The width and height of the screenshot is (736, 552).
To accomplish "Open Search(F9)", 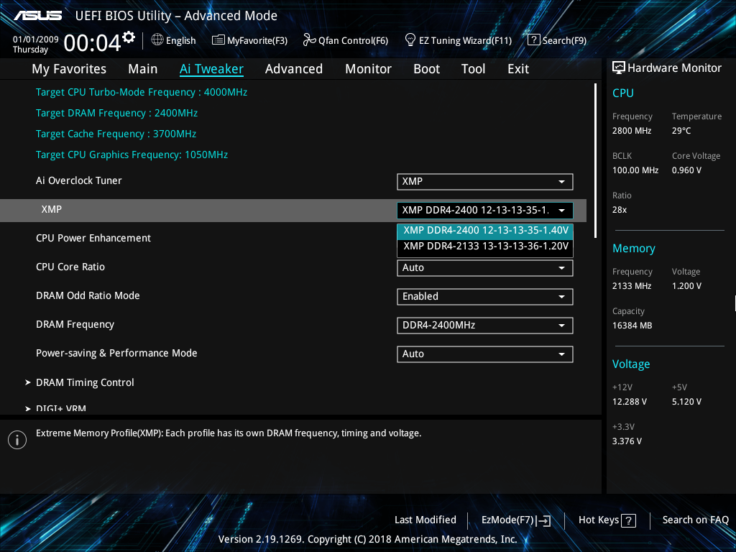I will coord(557,40).
